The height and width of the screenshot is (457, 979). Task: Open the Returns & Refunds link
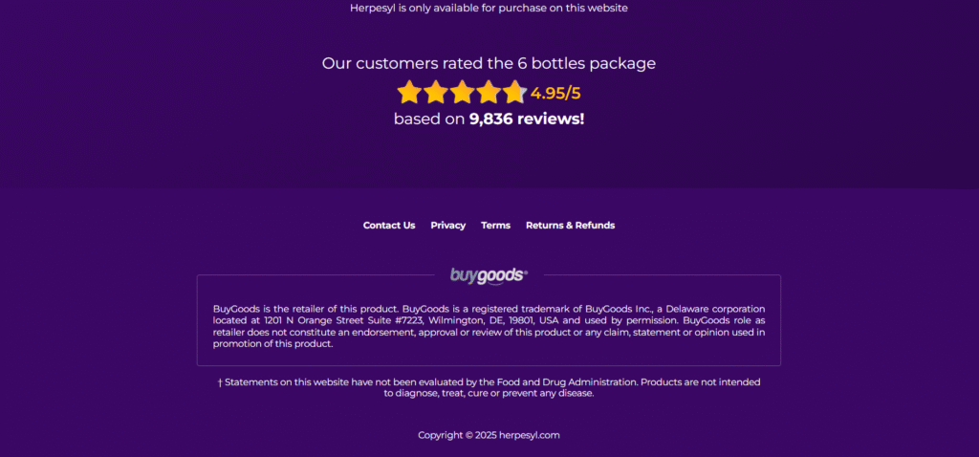coord(570,226)
